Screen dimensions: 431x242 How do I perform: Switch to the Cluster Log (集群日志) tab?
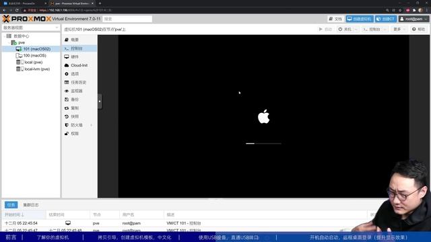click(x=31, y=205)
